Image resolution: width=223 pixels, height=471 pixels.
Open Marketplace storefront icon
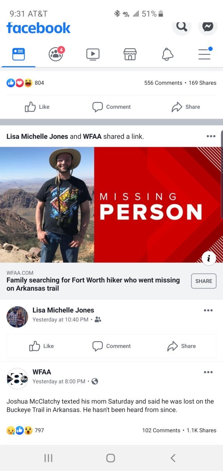pyautogui.click(x=130, y=55)
